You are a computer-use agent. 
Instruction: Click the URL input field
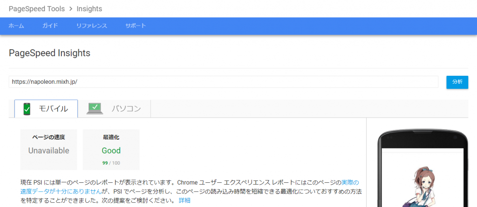pyautogui.click(x=223, y=82)
